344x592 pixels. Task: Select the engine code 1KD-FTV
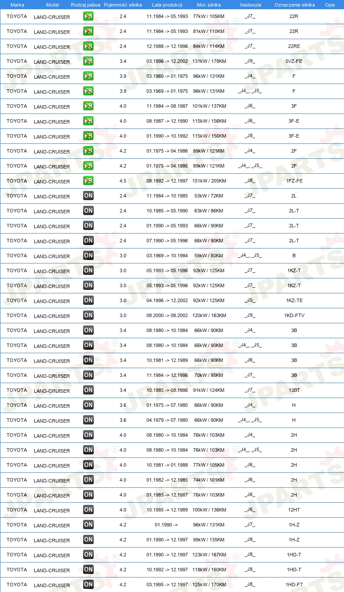pyautogui.click(x=294, y=315)
